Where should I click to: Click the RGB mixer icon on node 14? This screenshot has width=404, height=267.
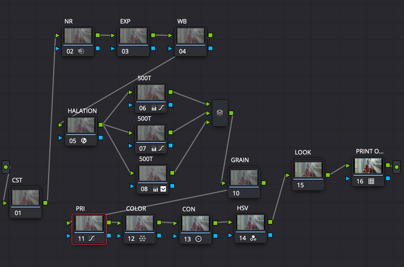pyautogui.click(x=254, y=238)
